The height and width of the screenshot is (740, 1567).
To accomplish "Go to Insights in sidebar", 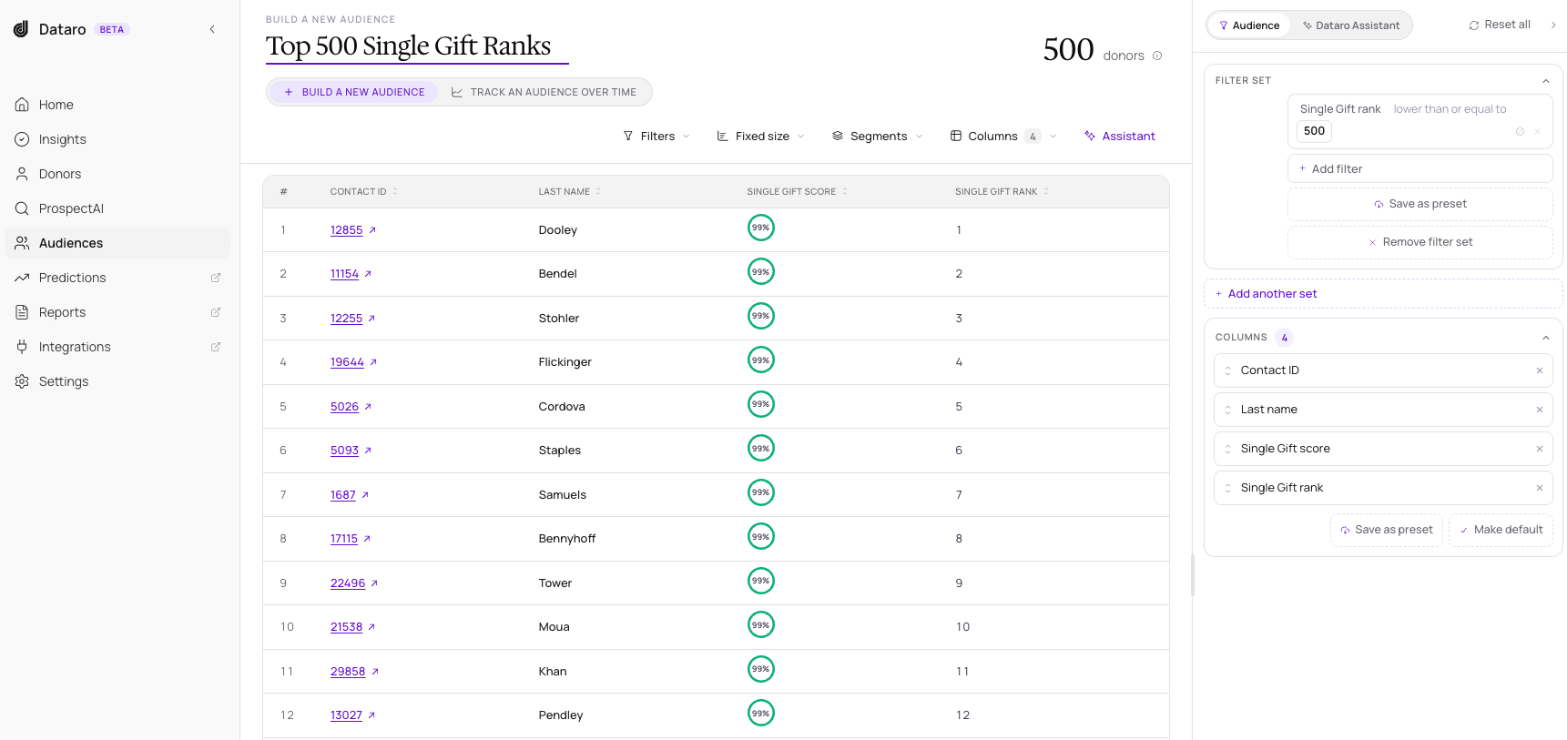I will pos(118,139).
